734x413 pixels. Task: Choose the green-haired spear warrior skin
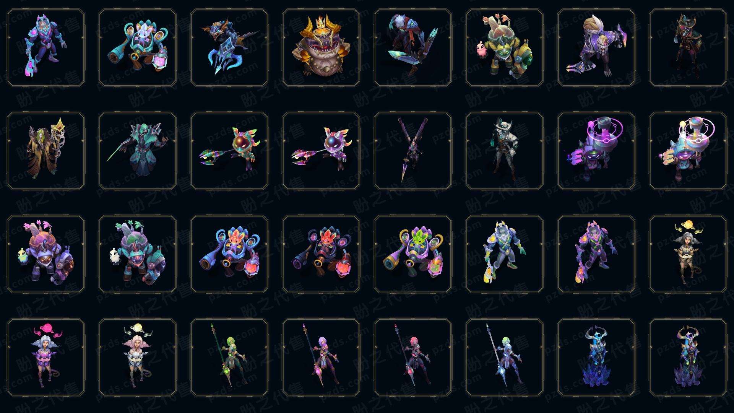(x=229, y=357)
